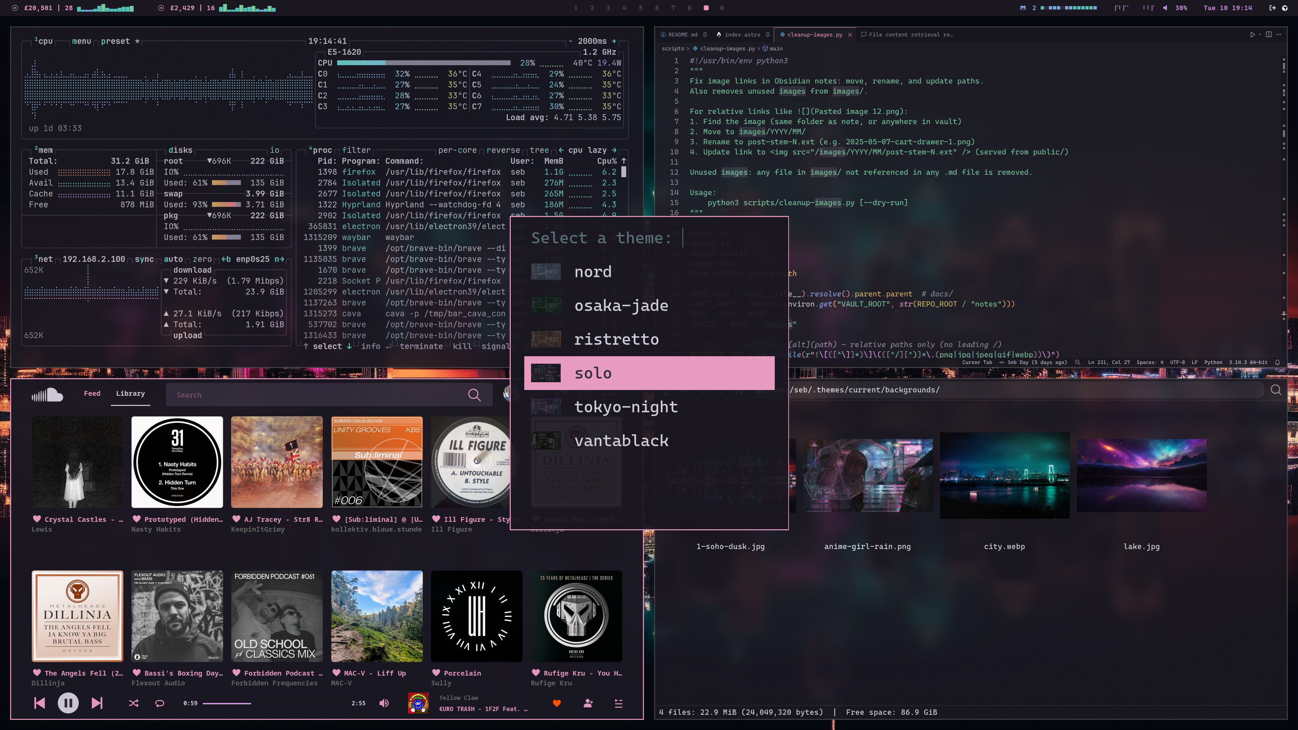Toggle shuffle in the music player
The height and width of the screenshot is (730, 1298).
134,703
